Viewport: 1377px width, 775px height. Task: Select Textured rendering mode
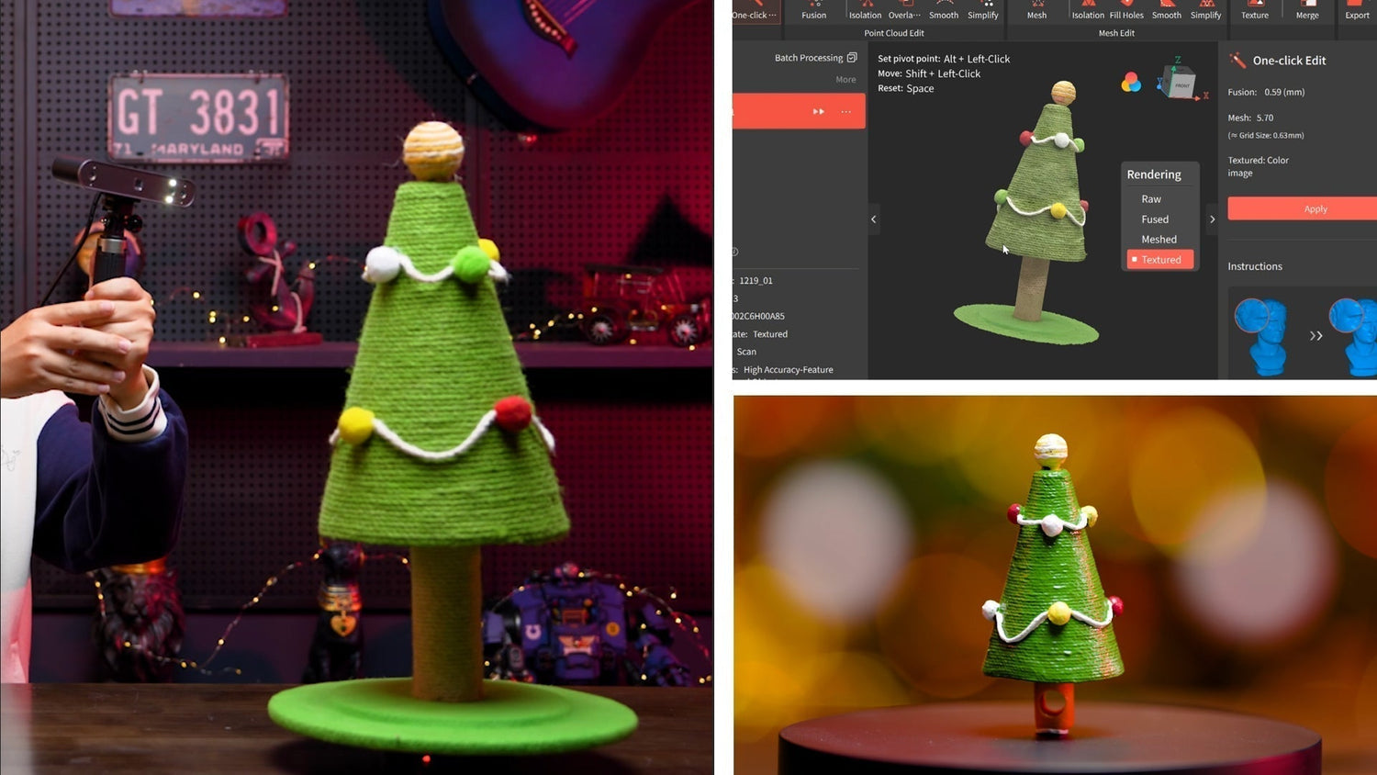1159,259
